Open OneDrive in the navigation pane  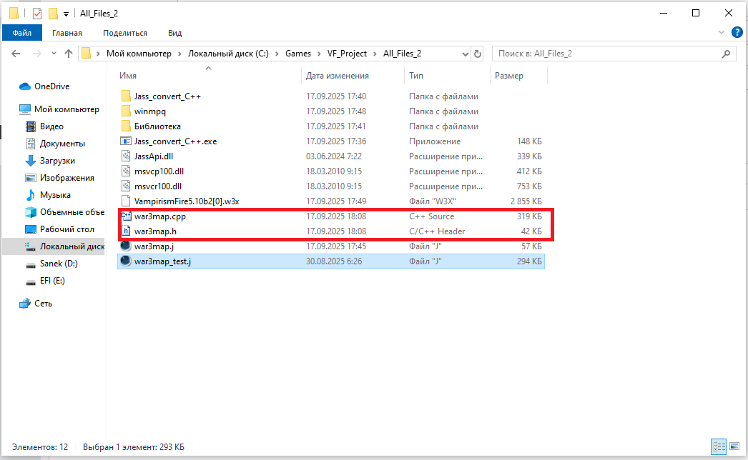[51, 86]
